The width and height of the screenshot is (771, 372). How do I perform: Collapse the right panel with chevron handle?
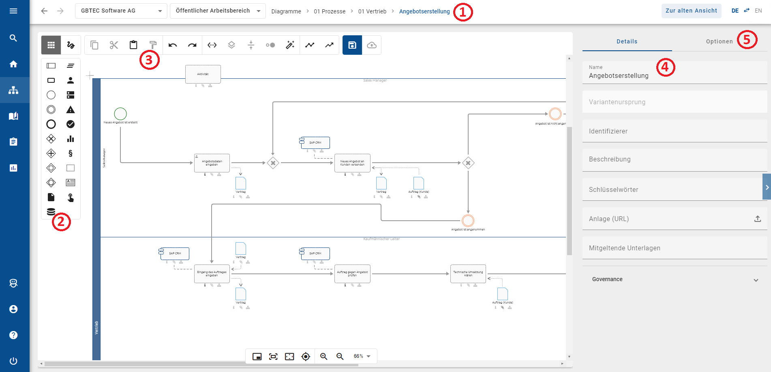[767, 187]
